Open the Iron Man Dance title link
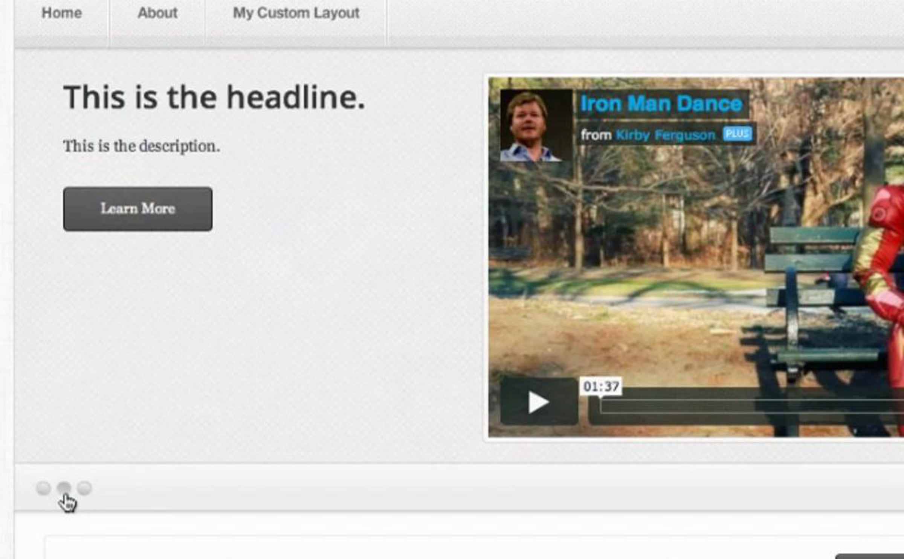 pos(661,104)
